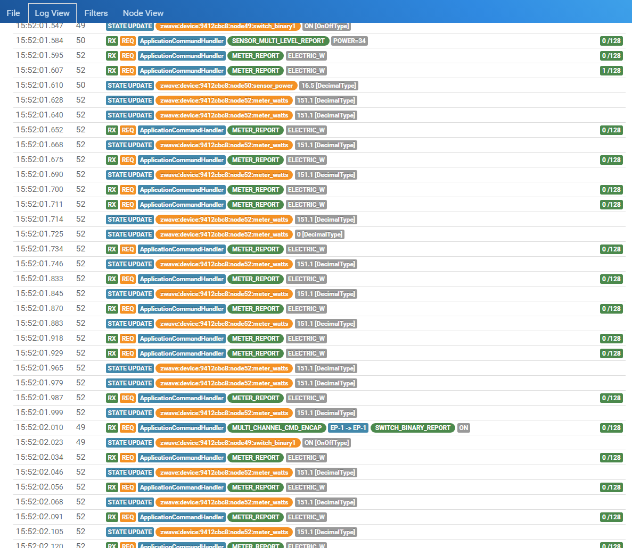Click METER_REPORT badge at 15:52:01.833
The width and height of the screenshot is (632, 548).
[x=256, y=279]
